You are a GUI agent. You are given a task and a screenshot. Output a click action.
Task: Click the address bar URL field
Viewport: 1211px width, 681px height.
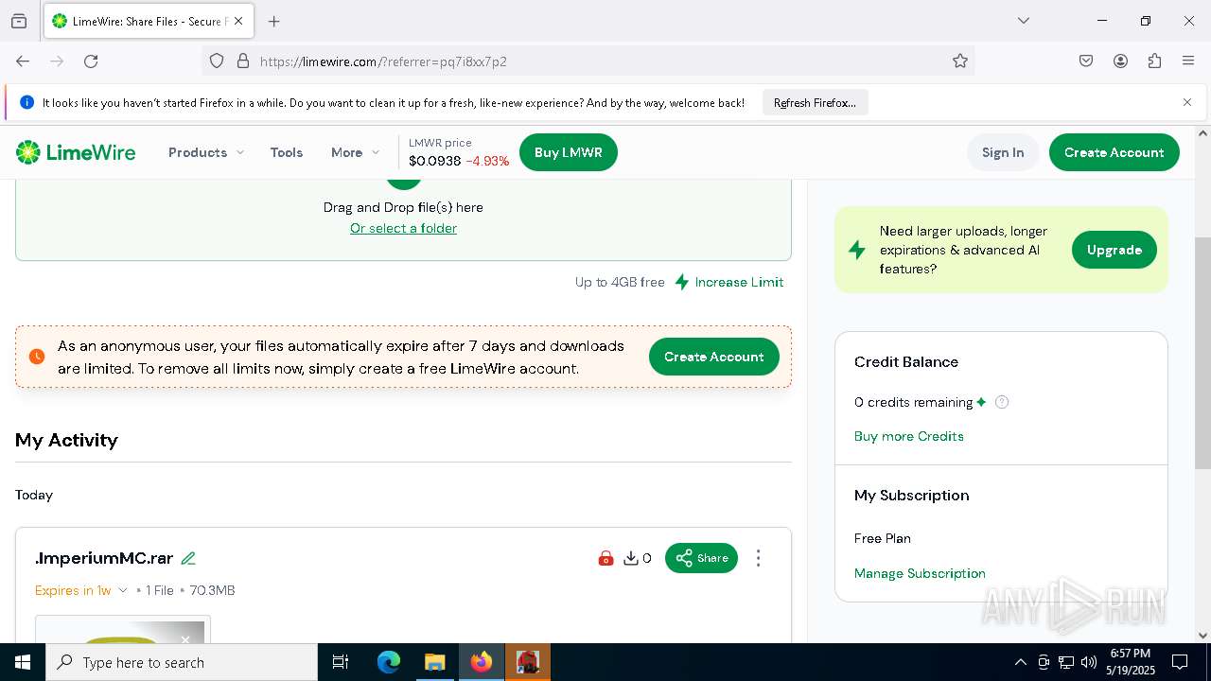coord(587,61)
